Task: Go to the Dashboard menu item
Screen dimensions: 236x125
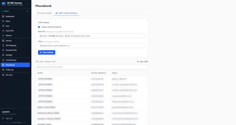Action: 16,16
